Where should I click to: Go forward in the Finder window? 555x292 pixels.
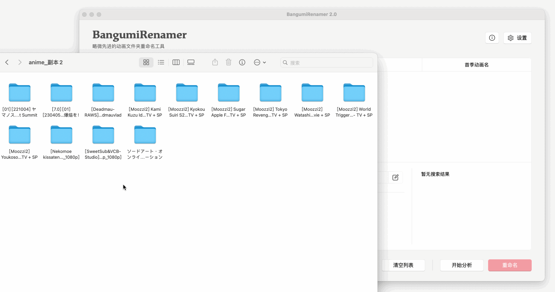point(20,62)
